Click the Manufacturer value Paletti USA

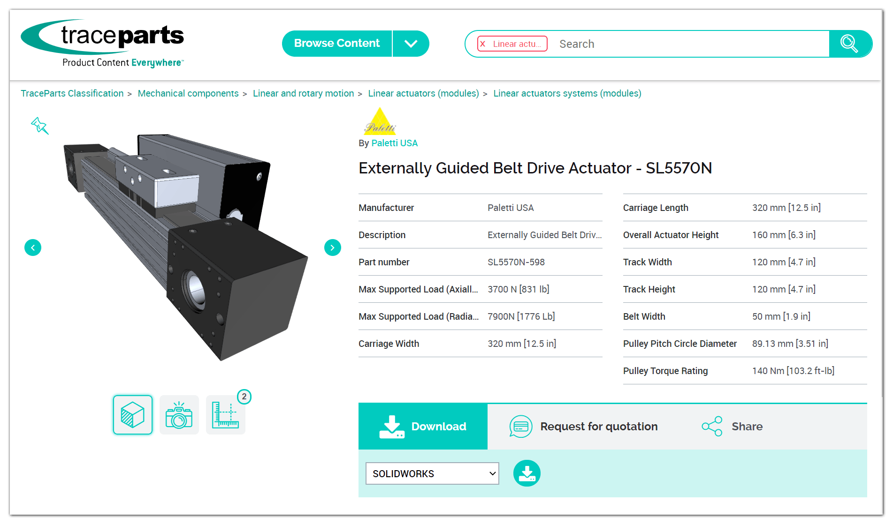pyautogui.click(x=511, y=208)
